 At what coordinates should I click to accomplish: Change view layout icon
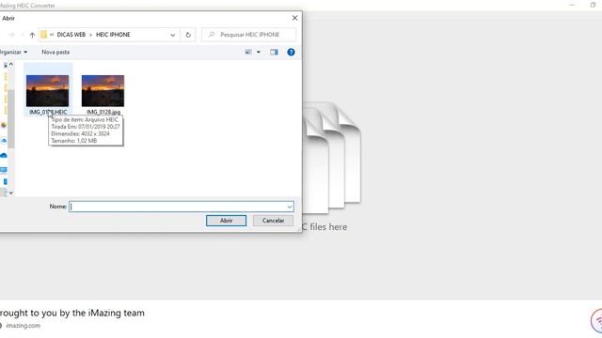(x=248, y=53)
